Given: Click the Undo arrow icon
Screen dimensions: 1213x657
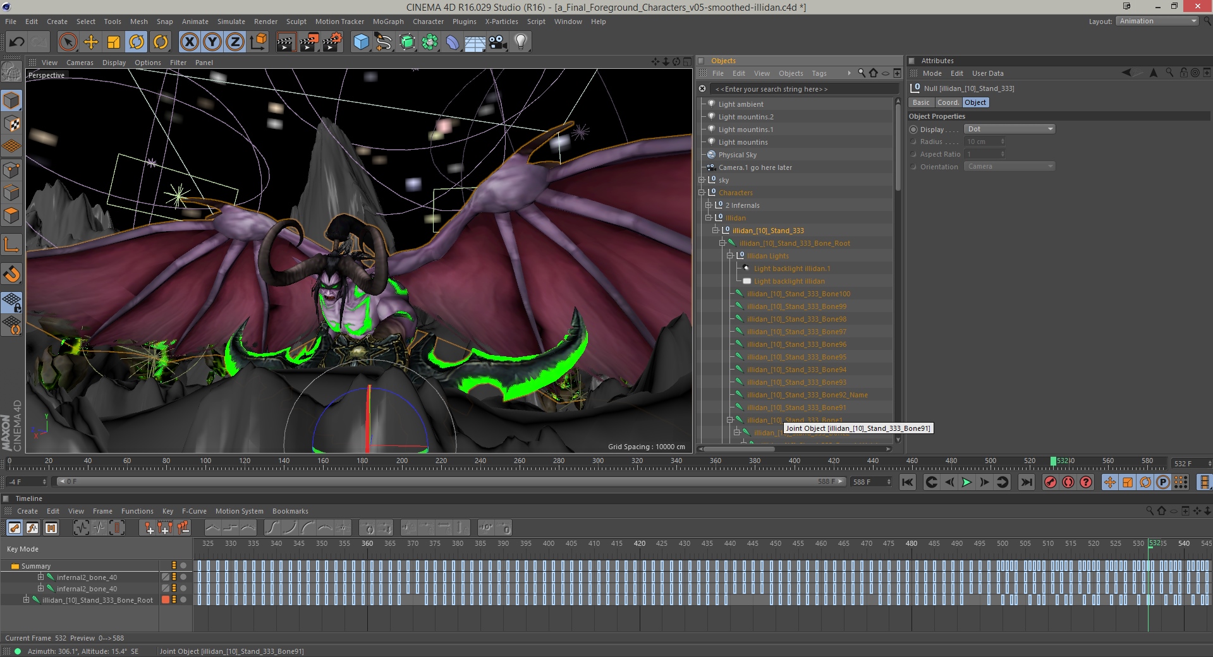Looking at the screenshot, I should coord(16,42).
